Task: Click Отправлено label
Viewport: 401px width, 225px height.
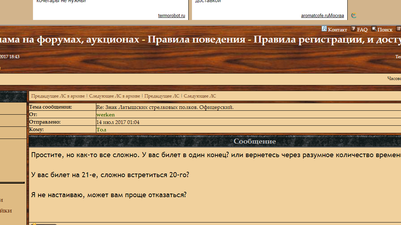Action: pos(45,122)
